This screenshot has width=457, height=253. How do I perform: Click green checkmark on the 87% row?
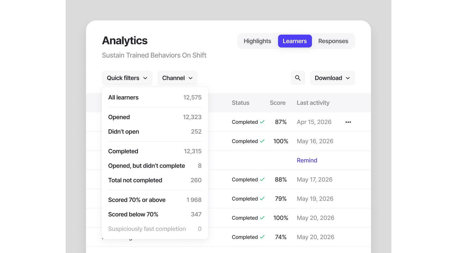click(262, 122)
